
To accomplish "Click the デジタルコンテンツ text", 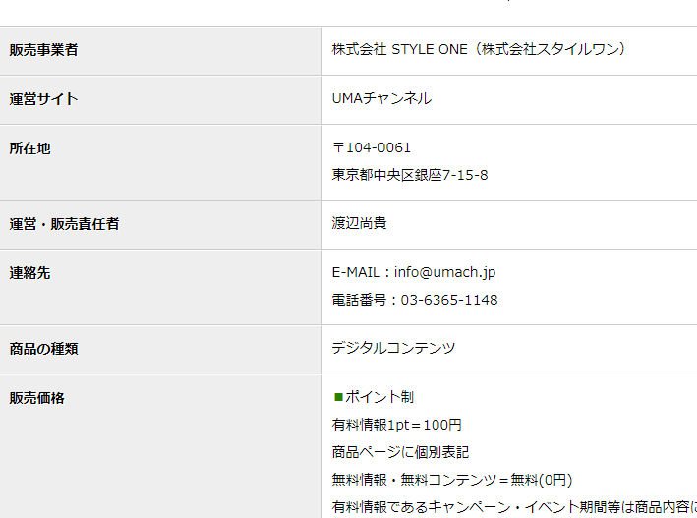I will click(393, 348).
